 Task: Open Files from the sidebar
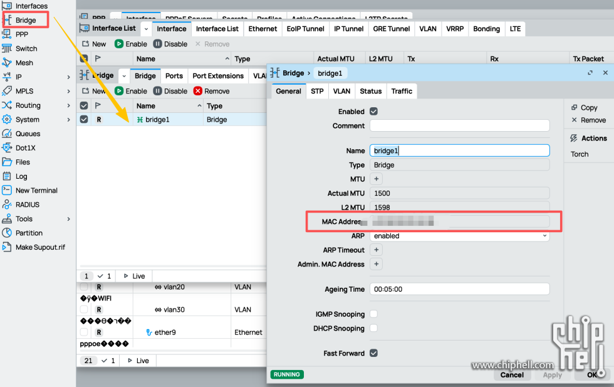(x=23, y=162)
